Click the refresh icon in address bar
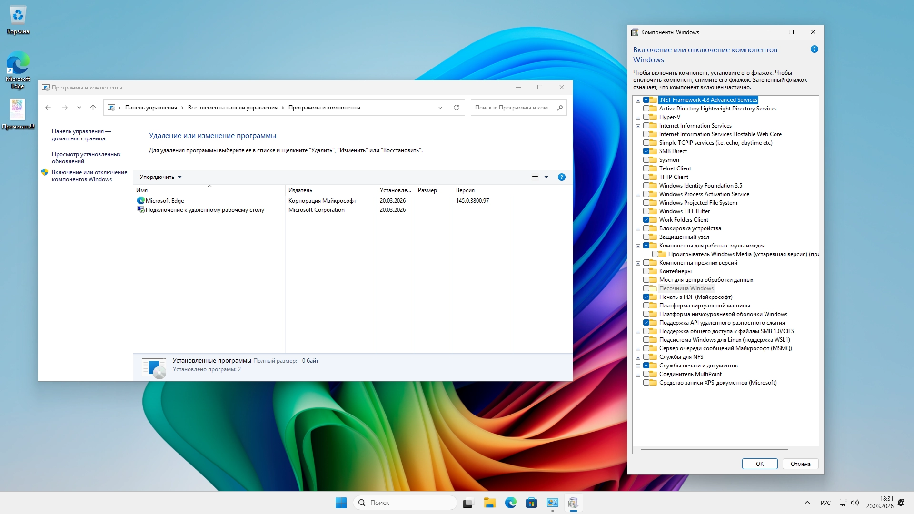 [x=456, y=108]
